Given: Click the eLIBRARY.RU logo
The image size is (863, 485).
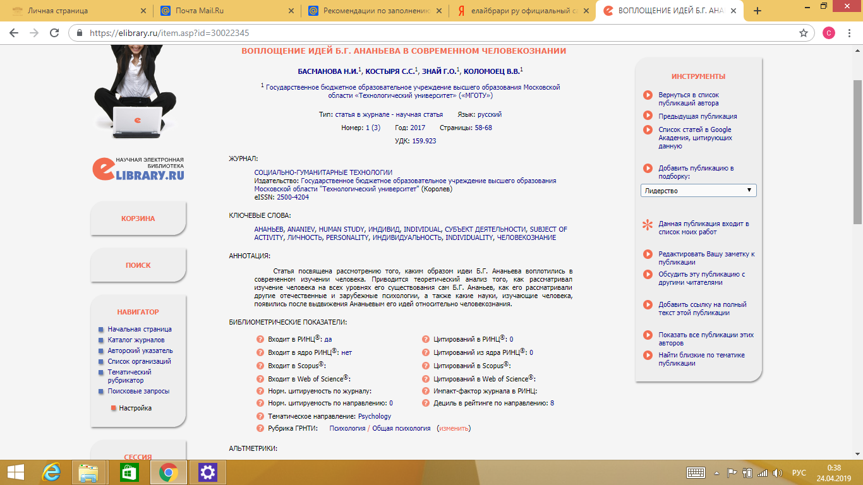Looking at the screenshot, I should [138, 168].
